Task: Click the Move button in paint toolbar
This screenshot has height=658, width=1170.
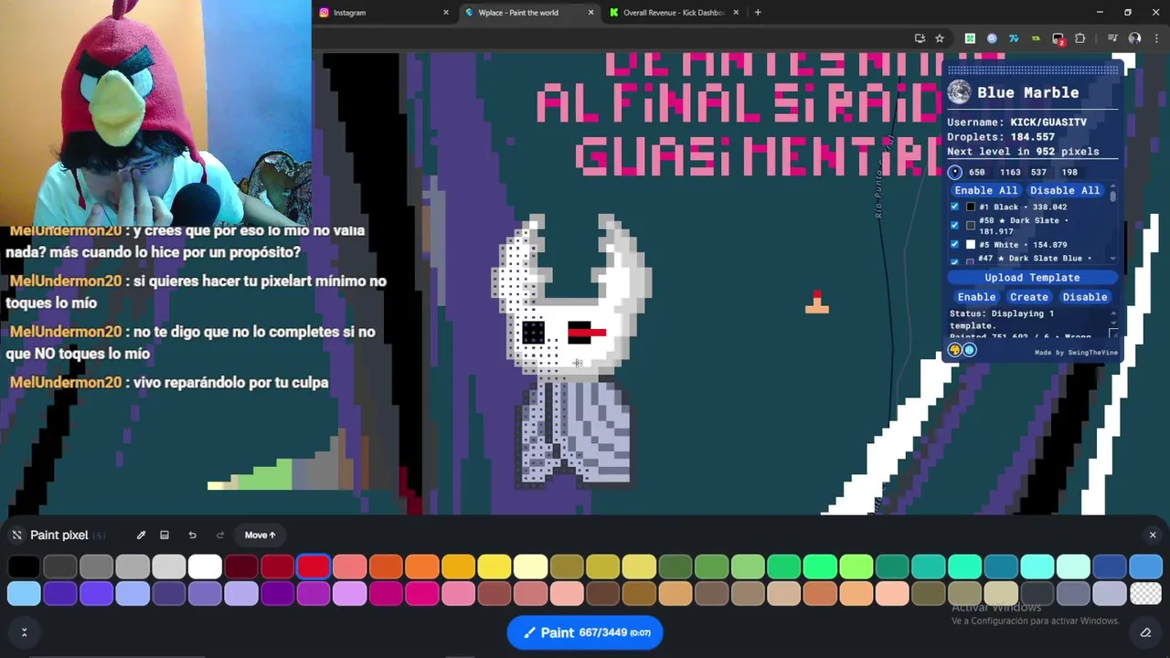Action: [261, 536]
